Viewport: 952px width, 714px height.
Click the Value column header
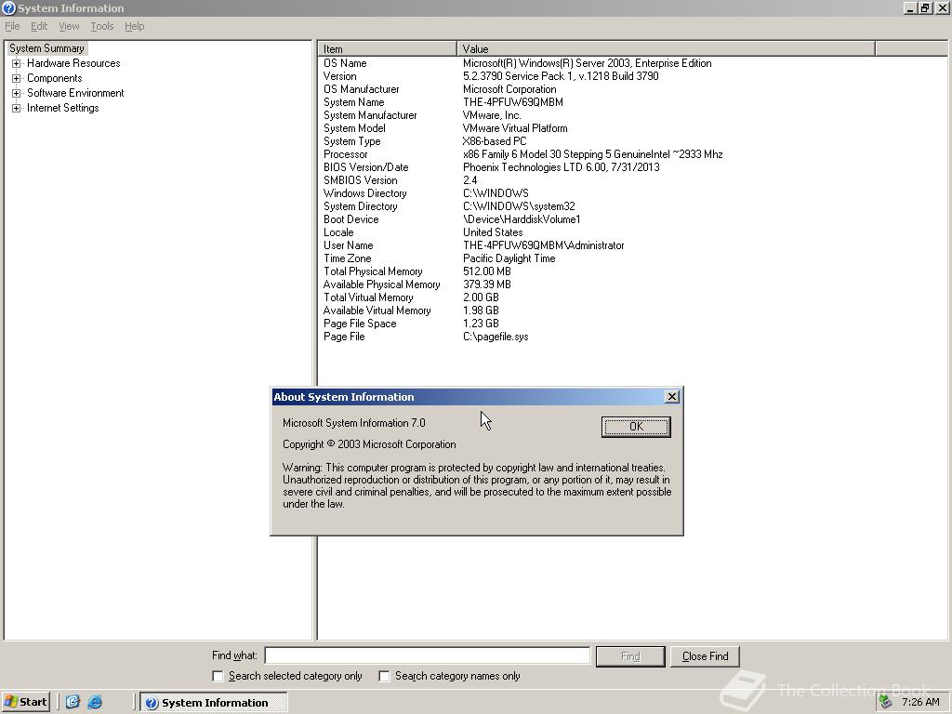point(666,49)
